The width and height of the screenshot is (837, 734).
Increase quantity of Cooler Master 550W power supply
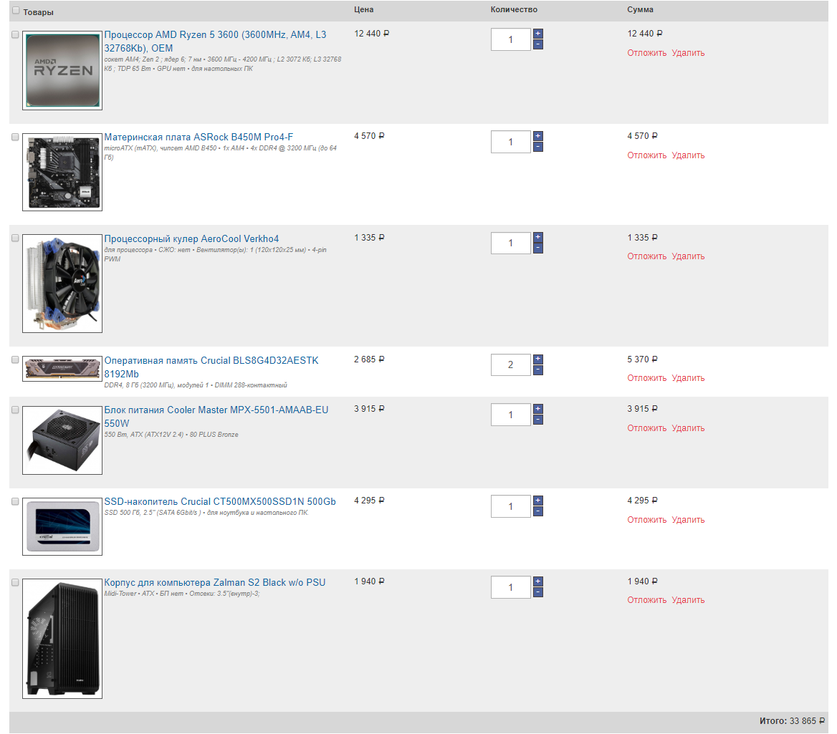(538, 409)
